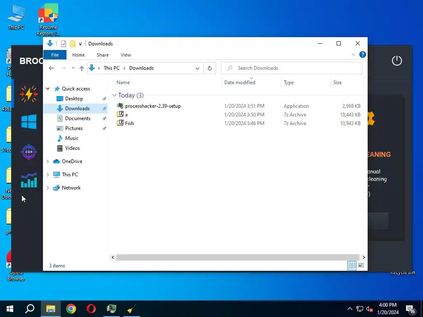Refresh the Downloads folder
This screenshot has height=317, width=423.
tap(209, 68)
